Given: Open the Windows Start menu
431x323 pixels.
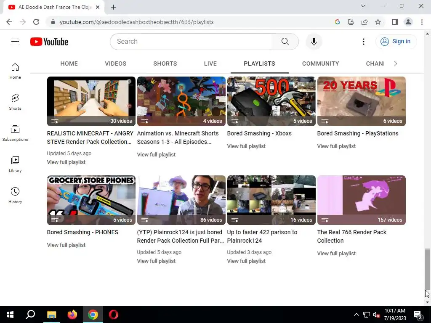Looking at the screenshot, I should 10,315.
